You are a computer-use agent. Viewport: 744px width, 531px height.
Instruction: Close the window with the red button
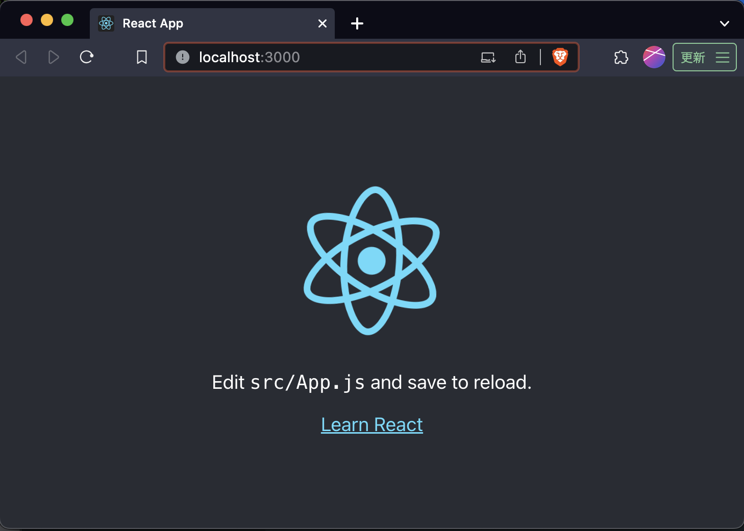click(27, 20)
